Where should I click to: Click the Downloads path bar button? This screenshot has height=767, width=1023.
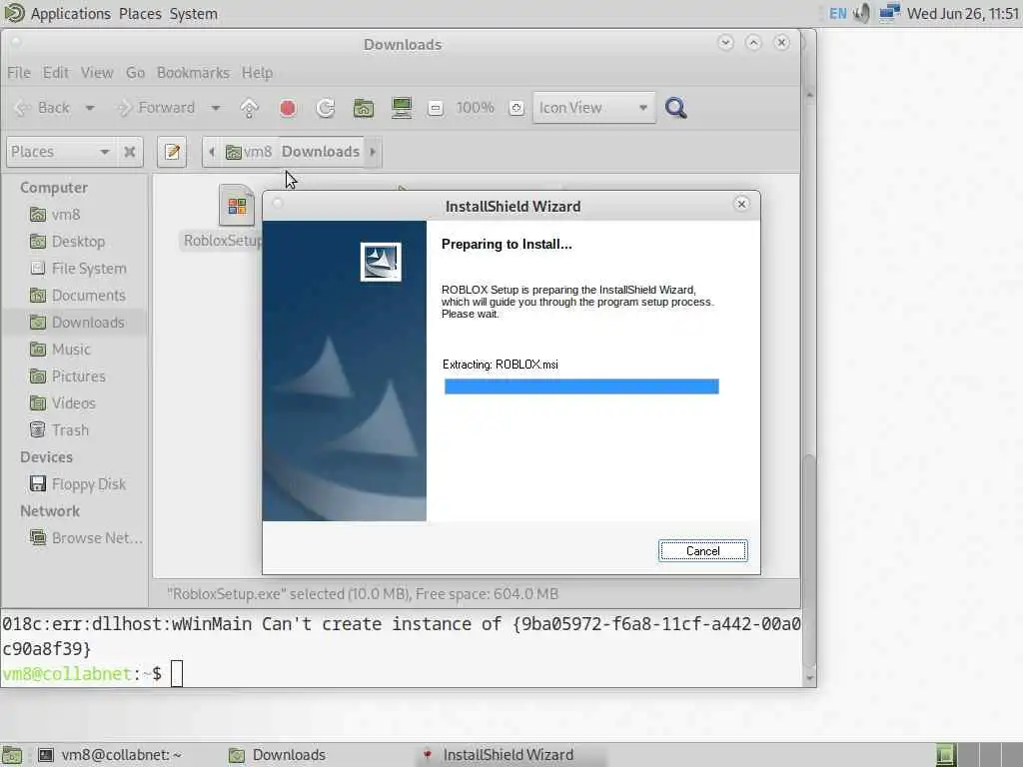321,152
